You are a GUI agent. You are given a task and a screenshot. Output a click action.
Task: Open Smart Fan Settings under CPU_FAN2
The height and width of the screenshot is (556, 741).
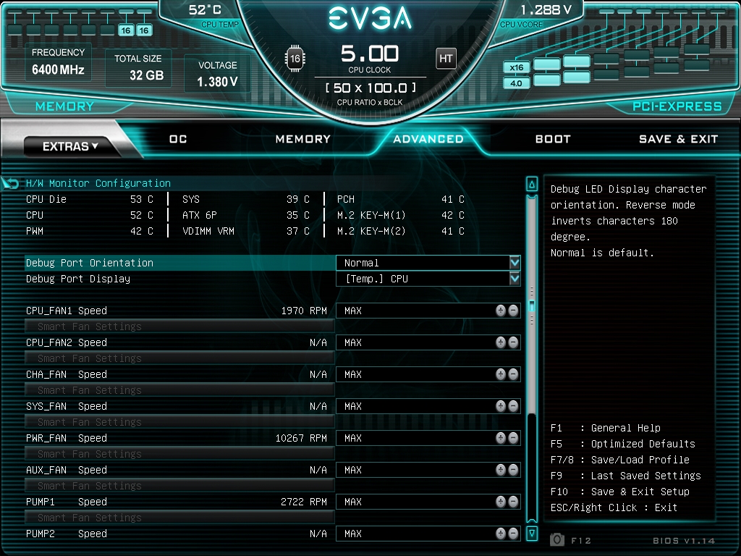[179, 358]
